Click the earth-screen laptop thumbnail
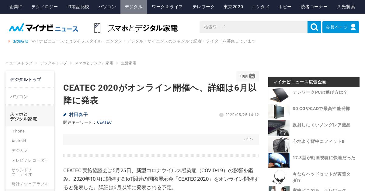This screenshot has width=365, height=191. [279, 161]
